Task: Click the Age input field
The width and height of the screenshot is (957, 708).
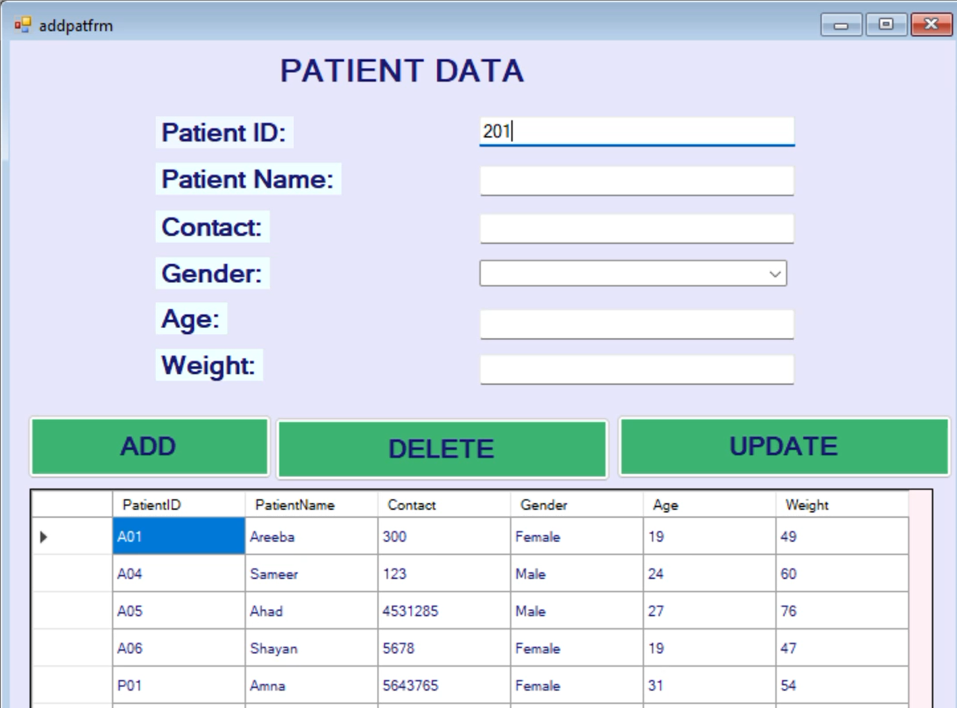Action: point(637,325)
